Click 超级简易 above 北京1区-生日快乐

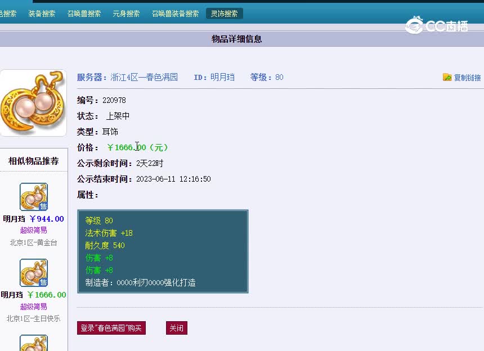[x=33, y=307]
